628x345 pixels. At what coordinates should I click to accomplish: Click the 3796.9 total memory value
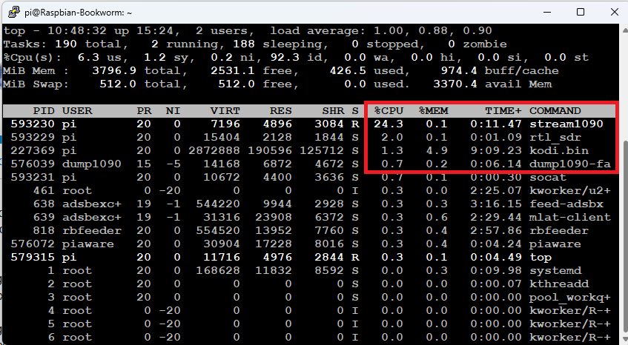pos(114,71)
